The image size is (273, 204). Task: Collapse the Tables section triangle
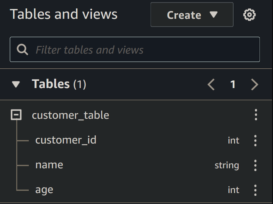click(16, 84)
